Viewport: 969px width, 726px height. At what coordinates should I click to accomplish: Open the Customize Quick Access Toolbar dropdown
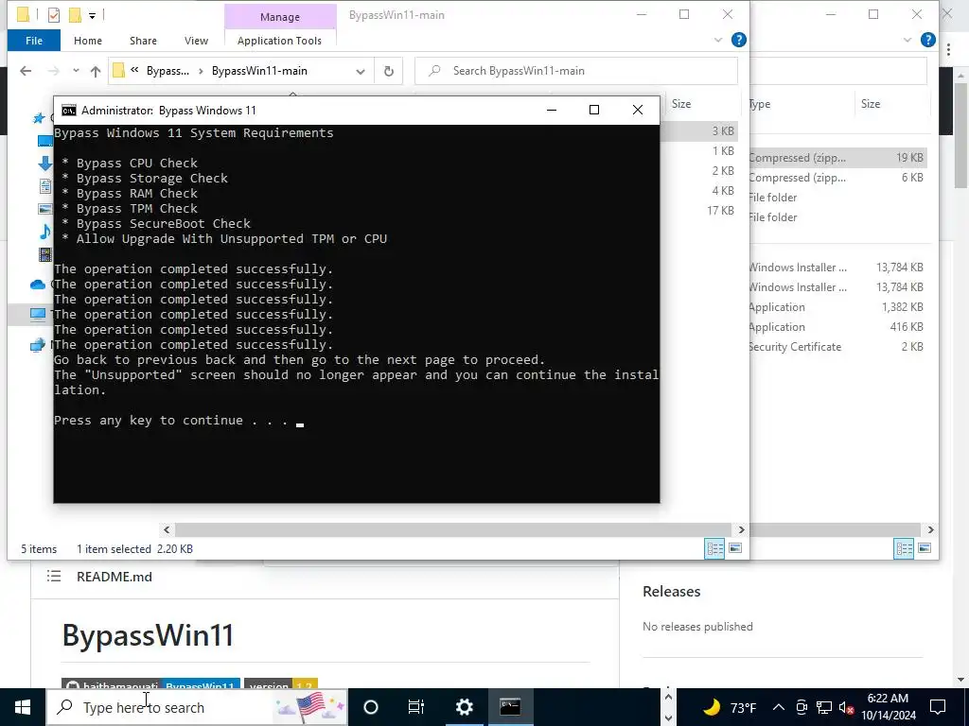[92, 15]
